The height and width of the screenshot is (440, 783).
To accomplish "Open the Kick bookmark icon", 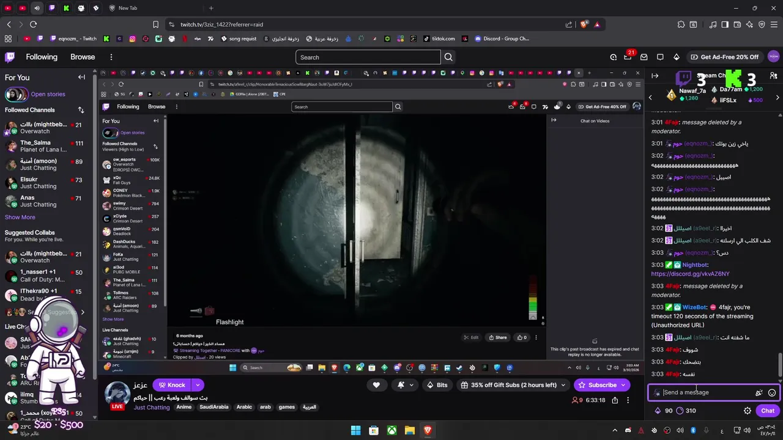I will click(106, 38).
